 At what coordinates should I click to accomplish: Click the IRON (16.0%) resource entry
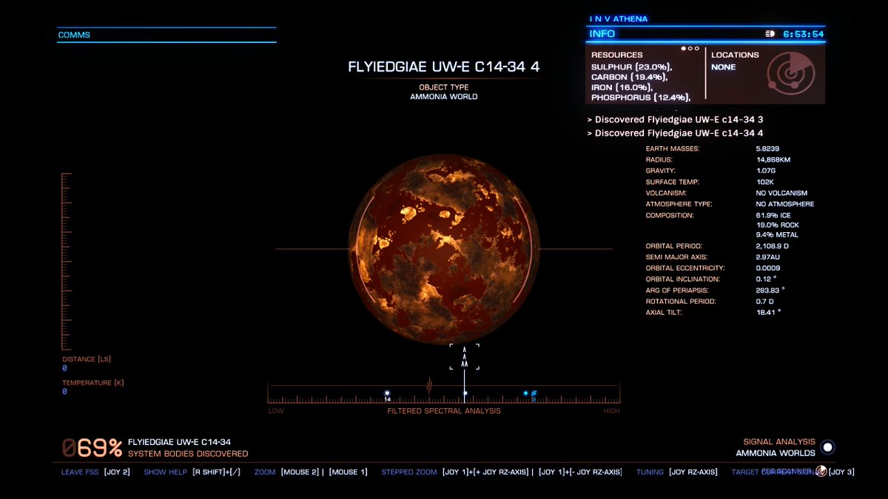(x=622, y=87)
